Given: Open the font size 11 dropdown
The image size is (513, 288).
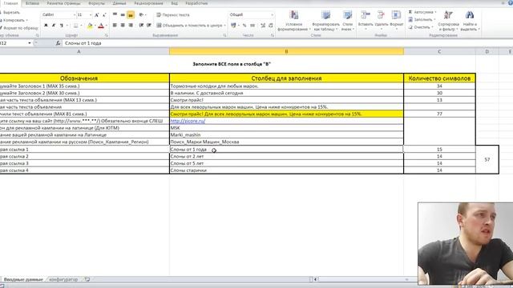Looking at the screenshot, I should click(x=91, y=14).
